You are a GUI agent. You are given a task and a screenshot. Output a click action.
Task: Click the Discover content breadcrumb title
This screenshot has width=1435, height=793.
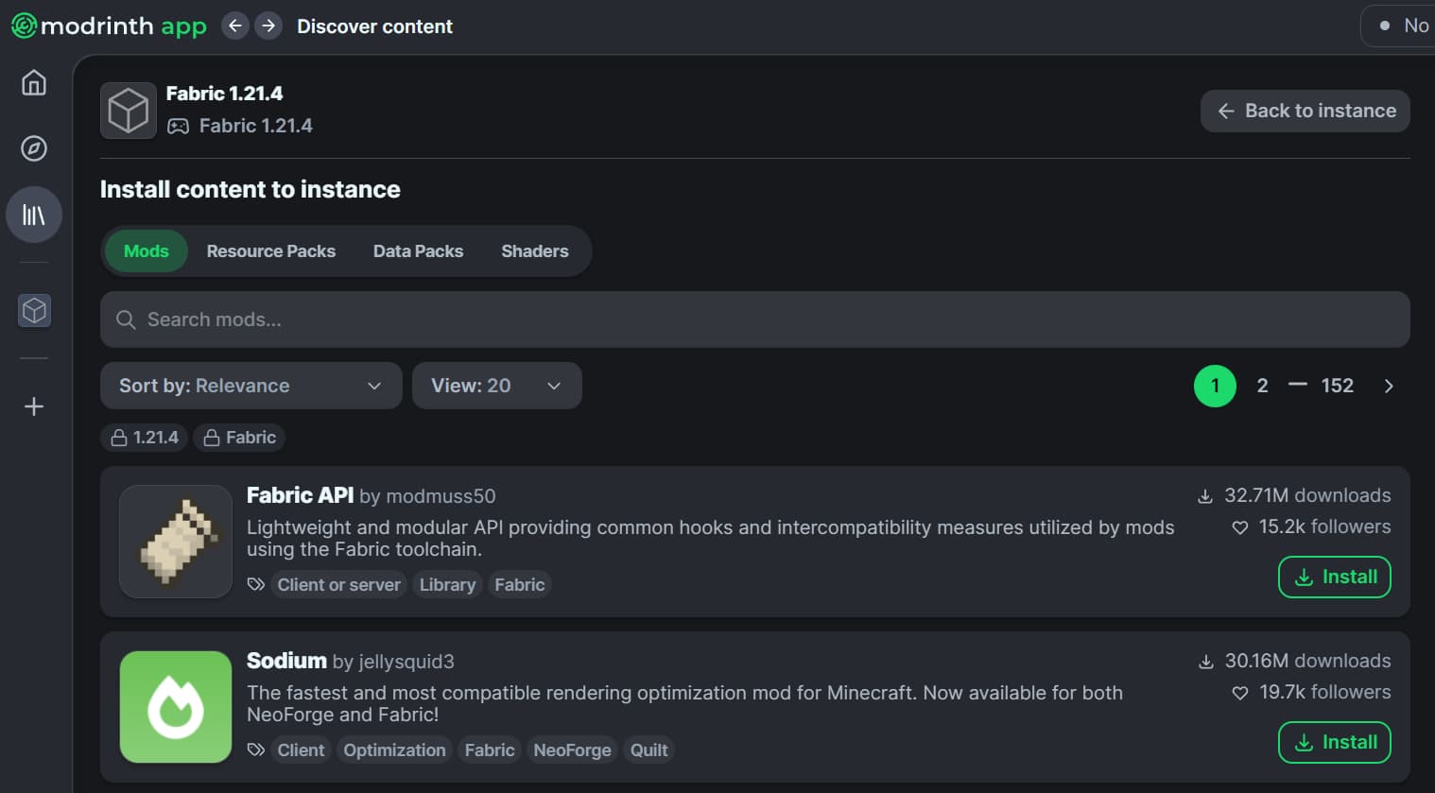(x=374, y=26)
